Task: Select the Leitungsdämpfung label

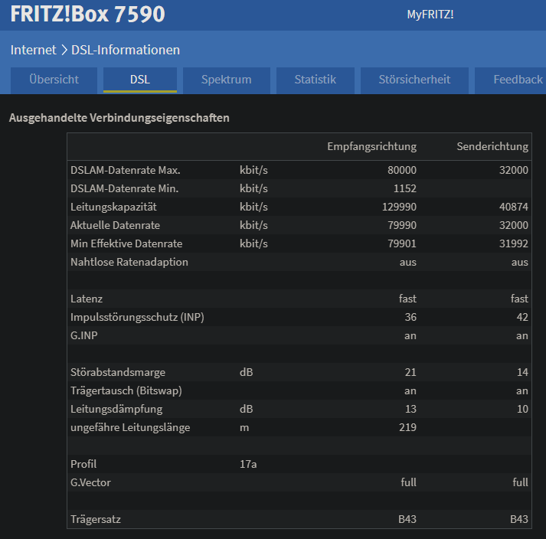Action: point(116,409)
